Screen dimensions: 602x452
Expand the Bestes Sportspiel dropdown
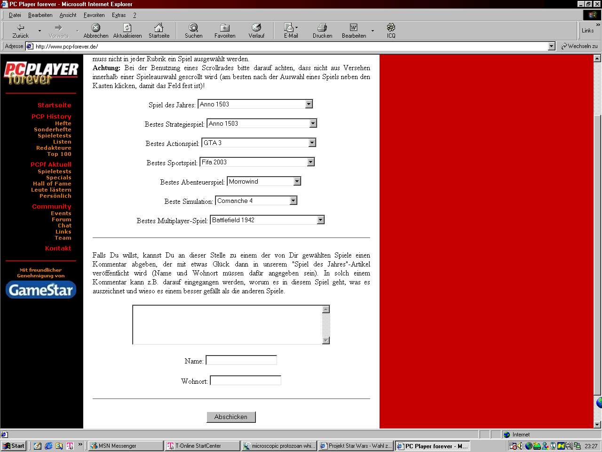click(x=310, y=162)
